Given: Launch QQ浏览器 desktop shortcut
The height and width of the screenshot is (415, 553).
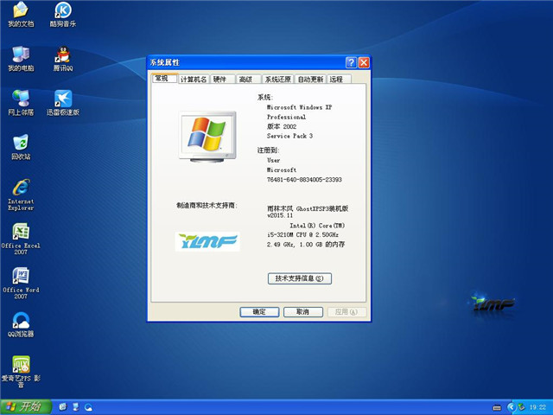Looking at the screenshot, I should (x=21, y=325).
